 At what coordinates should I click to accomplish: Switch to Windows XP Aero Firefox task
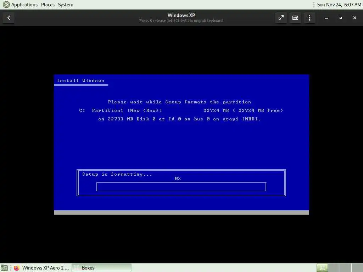[x=42, y=268]
